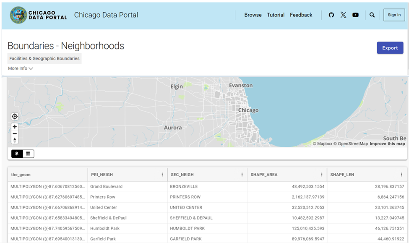Zoom in on the map
Viewport: 409px width, 243px height.
(x=15, y=127)
